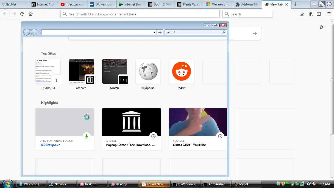
Task: Click the refresh icon in inner window
Action: tap(160, 32)
